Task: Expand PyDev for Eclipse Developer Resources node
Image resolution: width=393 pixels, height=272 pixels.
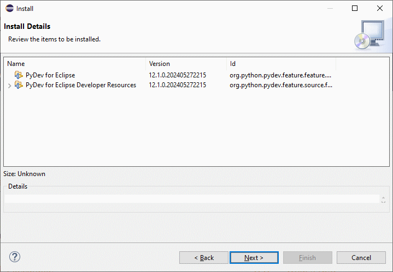Action: click(9, 86)
